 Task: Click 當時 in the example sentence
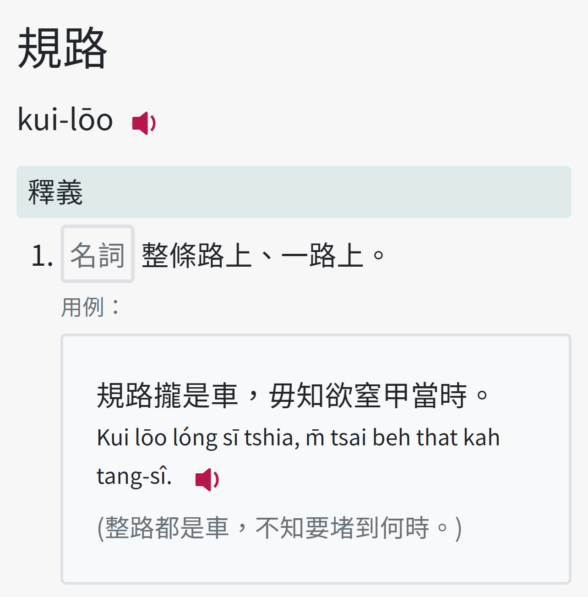pos(439,395)
